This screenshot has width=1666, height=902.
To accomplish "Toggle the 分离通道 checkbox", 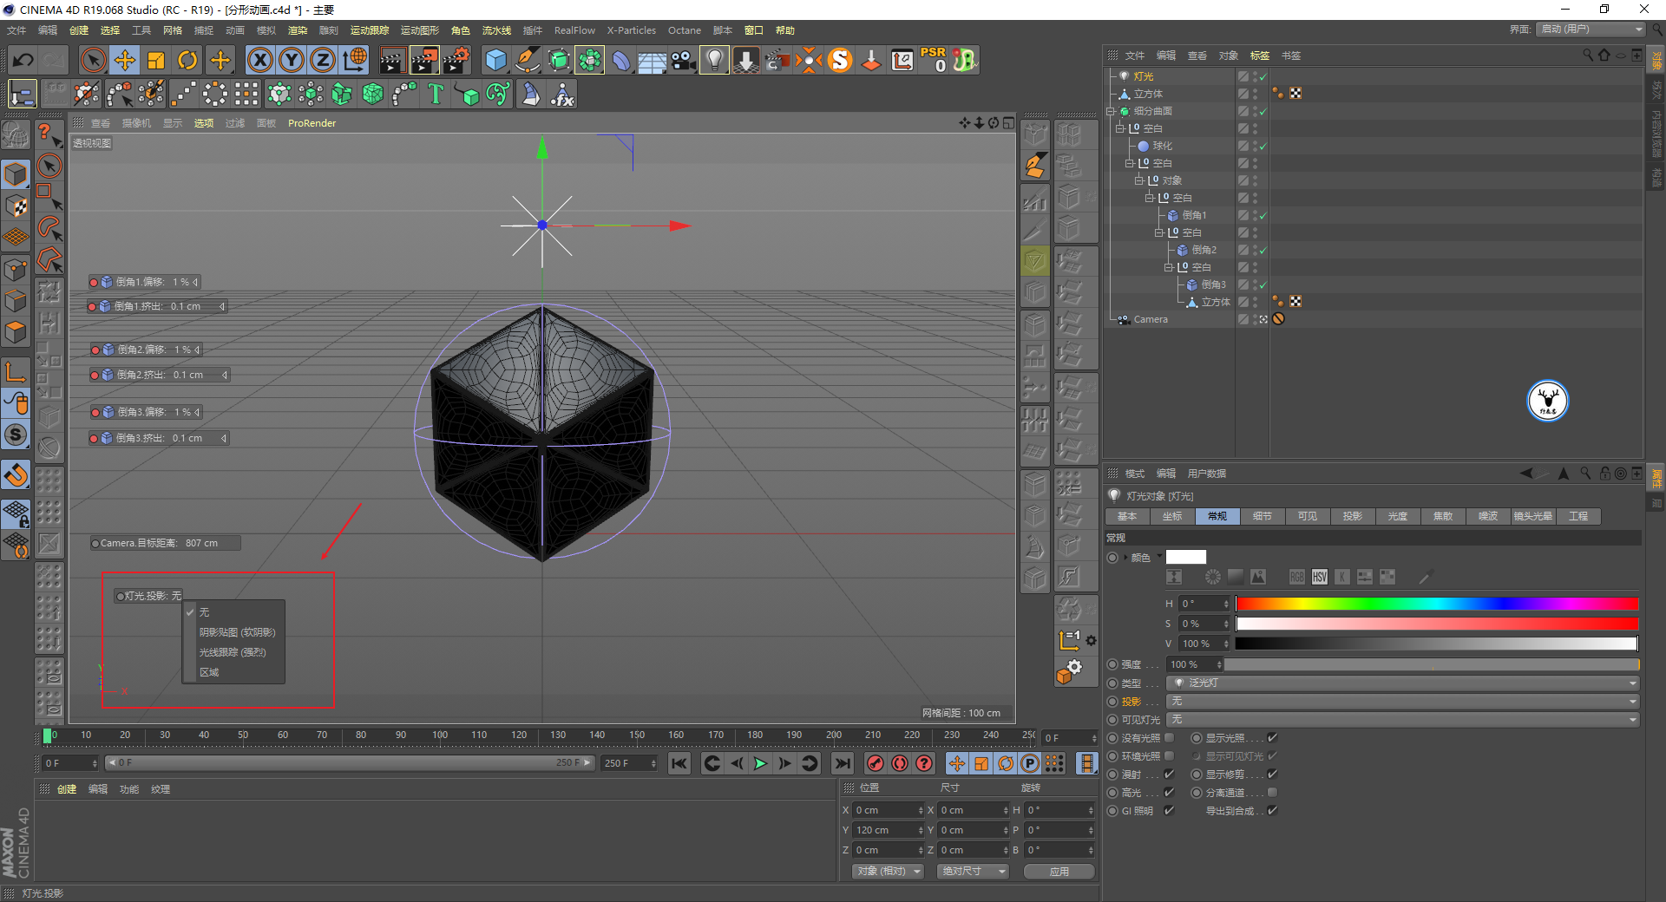I will 1272,793.
